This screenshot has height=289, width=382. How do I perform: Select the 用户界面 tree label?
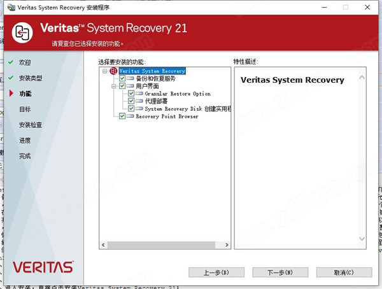[x=148, y=86]
